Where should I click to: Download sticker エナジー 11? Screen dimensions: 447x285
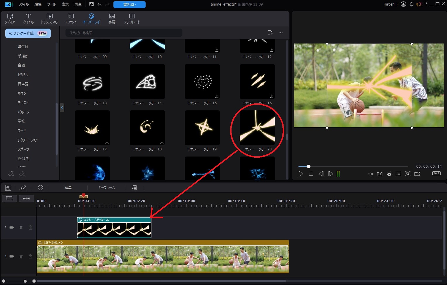pos(217,50)
